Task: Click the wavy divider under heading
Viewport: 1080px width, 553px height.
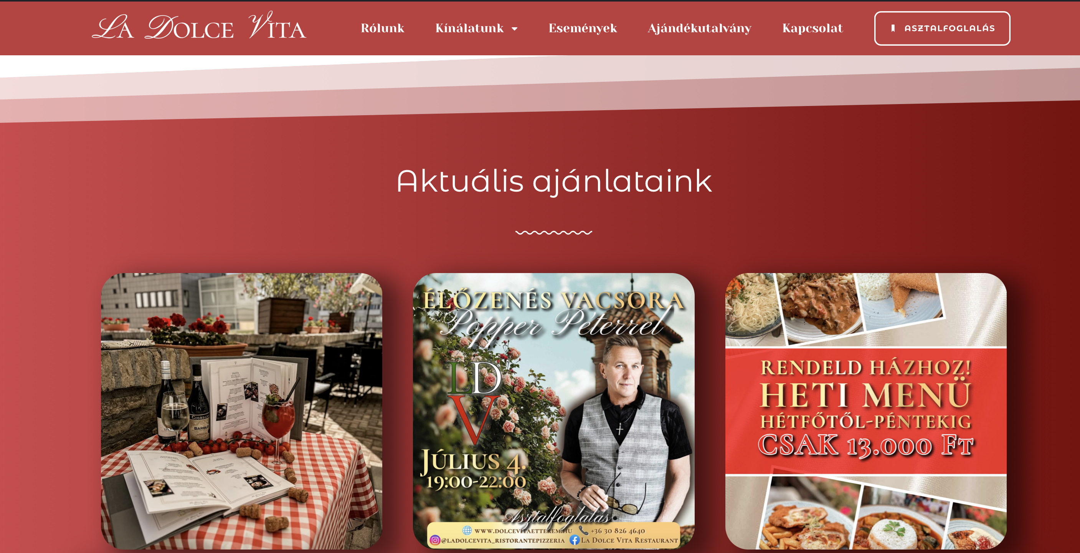Action: (x=553, y=232)
